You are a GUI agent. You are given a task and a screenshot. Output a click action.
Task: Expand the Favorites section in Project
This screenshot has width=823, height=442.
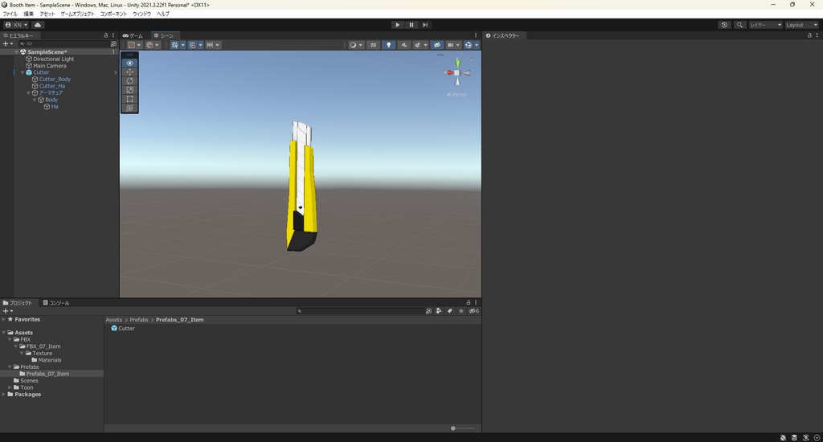tap(4, 319)
